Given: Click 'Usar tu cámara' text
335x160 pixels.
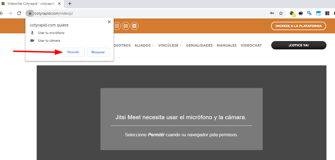Looking at the screenshot, I should (x=49, y=41).
